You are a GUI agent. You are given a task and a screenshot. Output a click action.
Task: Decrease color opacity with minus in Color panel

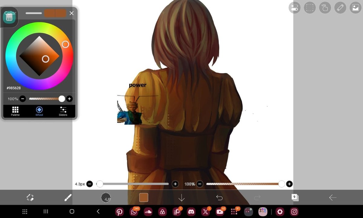(x=23, y=99)
